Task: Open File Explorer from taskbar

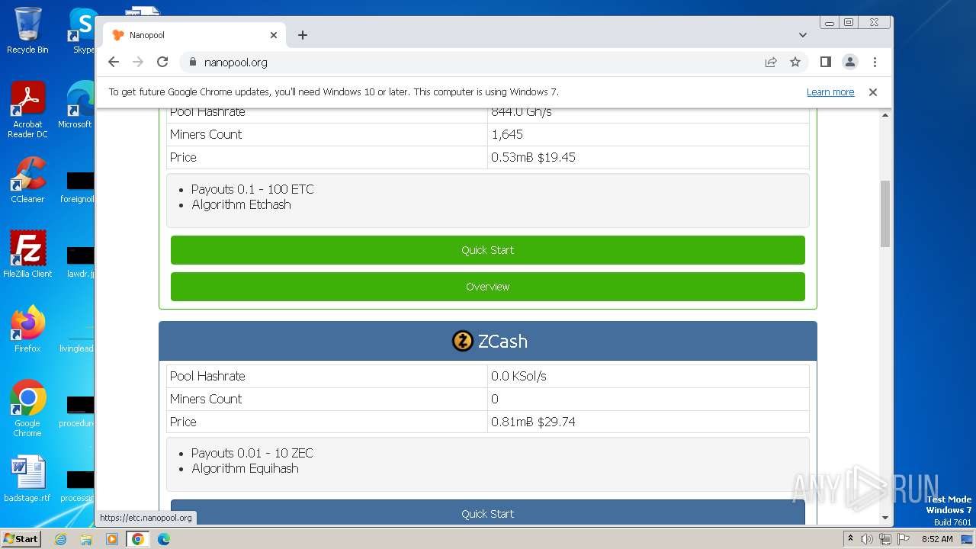Action: (x=86, y=539)
